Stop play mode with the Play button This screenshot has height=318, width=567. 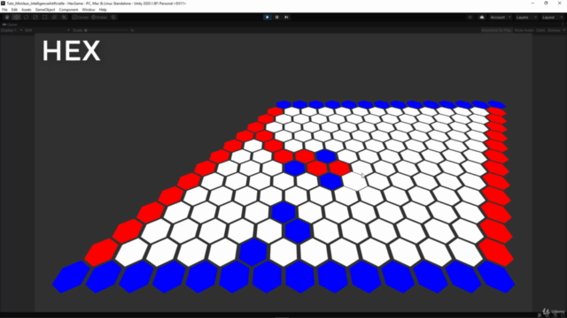pos(268,17)
